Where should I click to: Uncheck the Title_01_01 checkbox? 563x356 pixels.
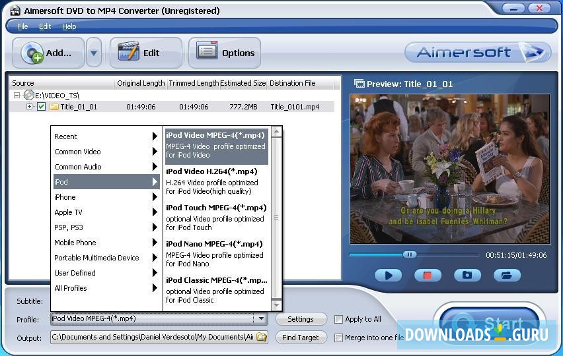(x=41, y=107)
